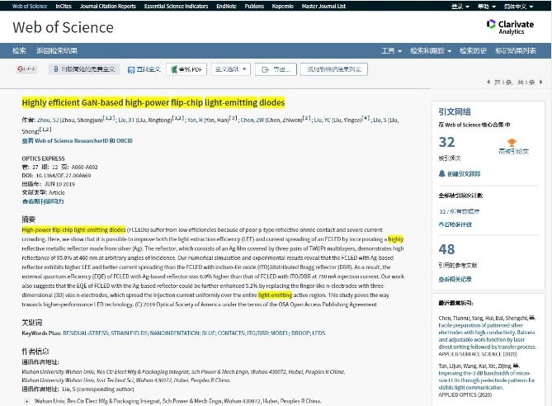Viewport: 552px width, 406px height.
Task: Click the 48 cited references count
Action: tap(447, 249)
